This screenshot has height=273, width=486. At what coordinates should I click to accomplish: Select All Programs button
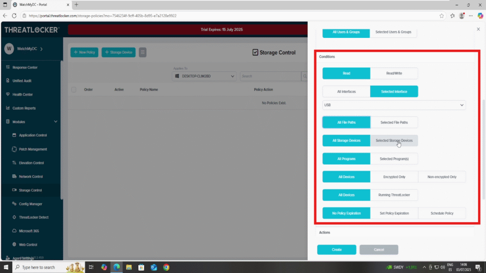pyautogui.click(x=346, y=159)
